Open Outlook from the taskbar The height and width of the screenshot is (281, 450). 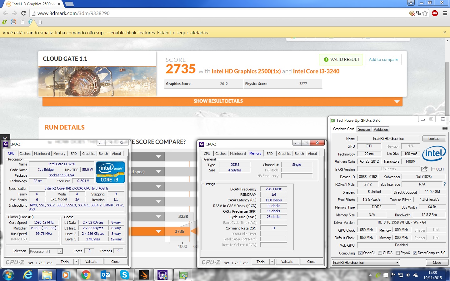pyautogui.click(x=105, y=275)
